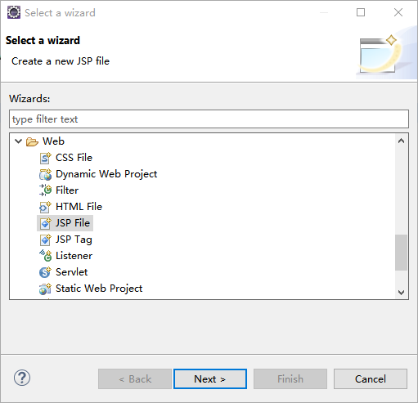
Task: Choose Static Web Project from the list
Action: 99,289
